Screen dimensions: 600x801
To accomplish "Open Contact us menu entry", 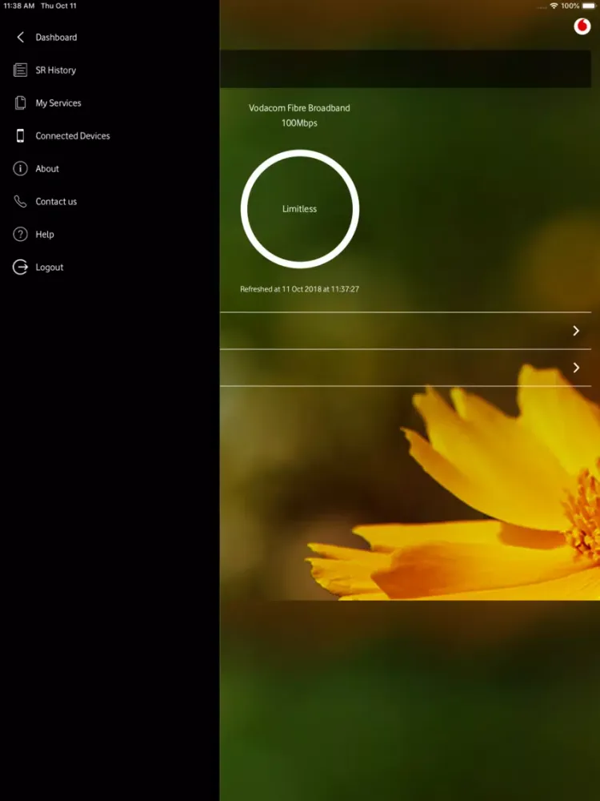I will pos(56,201).
